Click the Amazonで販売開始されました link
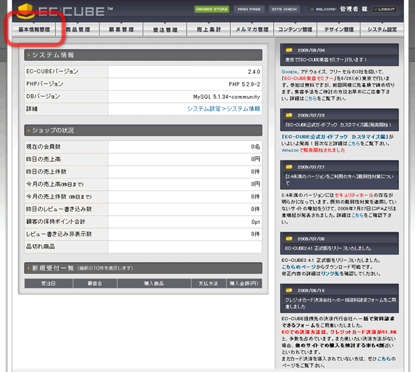 click(x=313, y=150)
